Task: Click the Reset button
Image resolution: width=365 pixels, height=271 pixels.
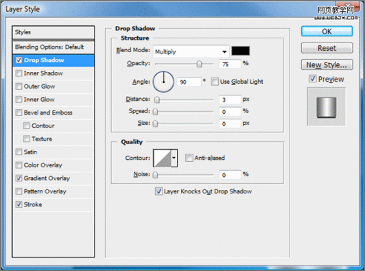Action: pos(327,48)
